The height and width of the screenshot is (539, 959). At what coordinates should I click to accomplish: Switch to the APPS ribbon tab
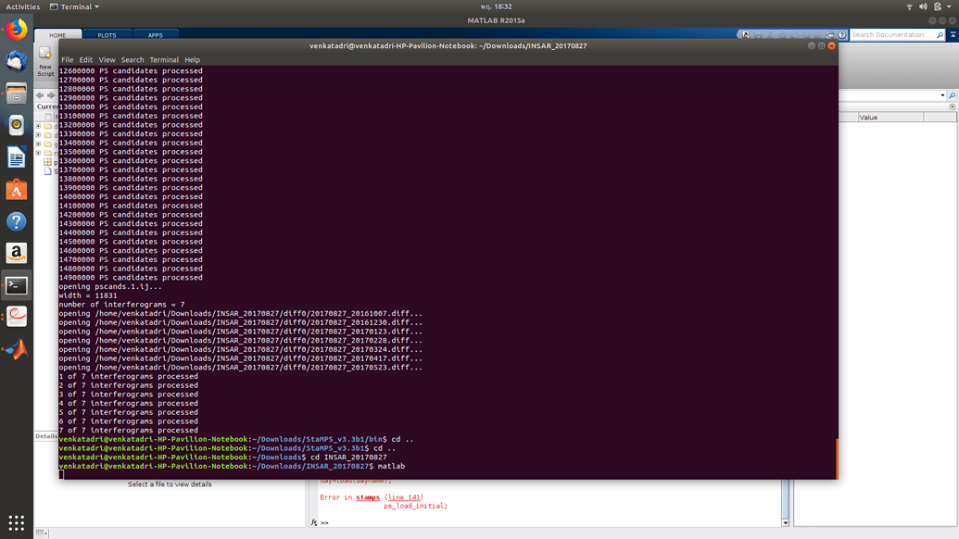[156, 33]
